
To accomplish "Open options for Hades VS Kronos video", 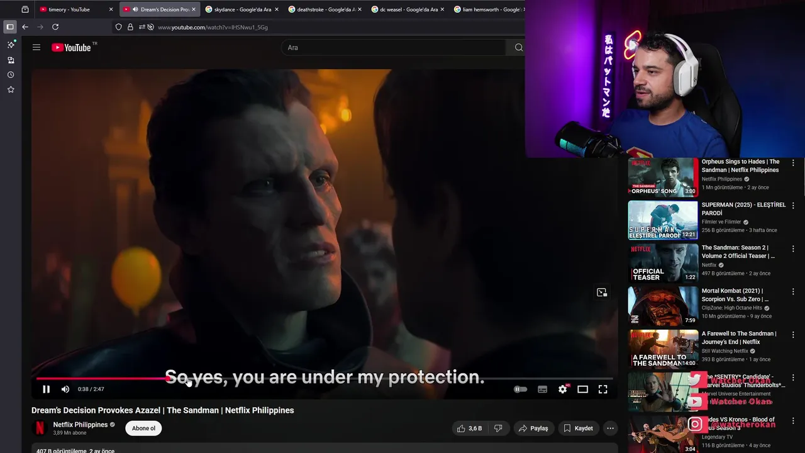I will 793,420.
